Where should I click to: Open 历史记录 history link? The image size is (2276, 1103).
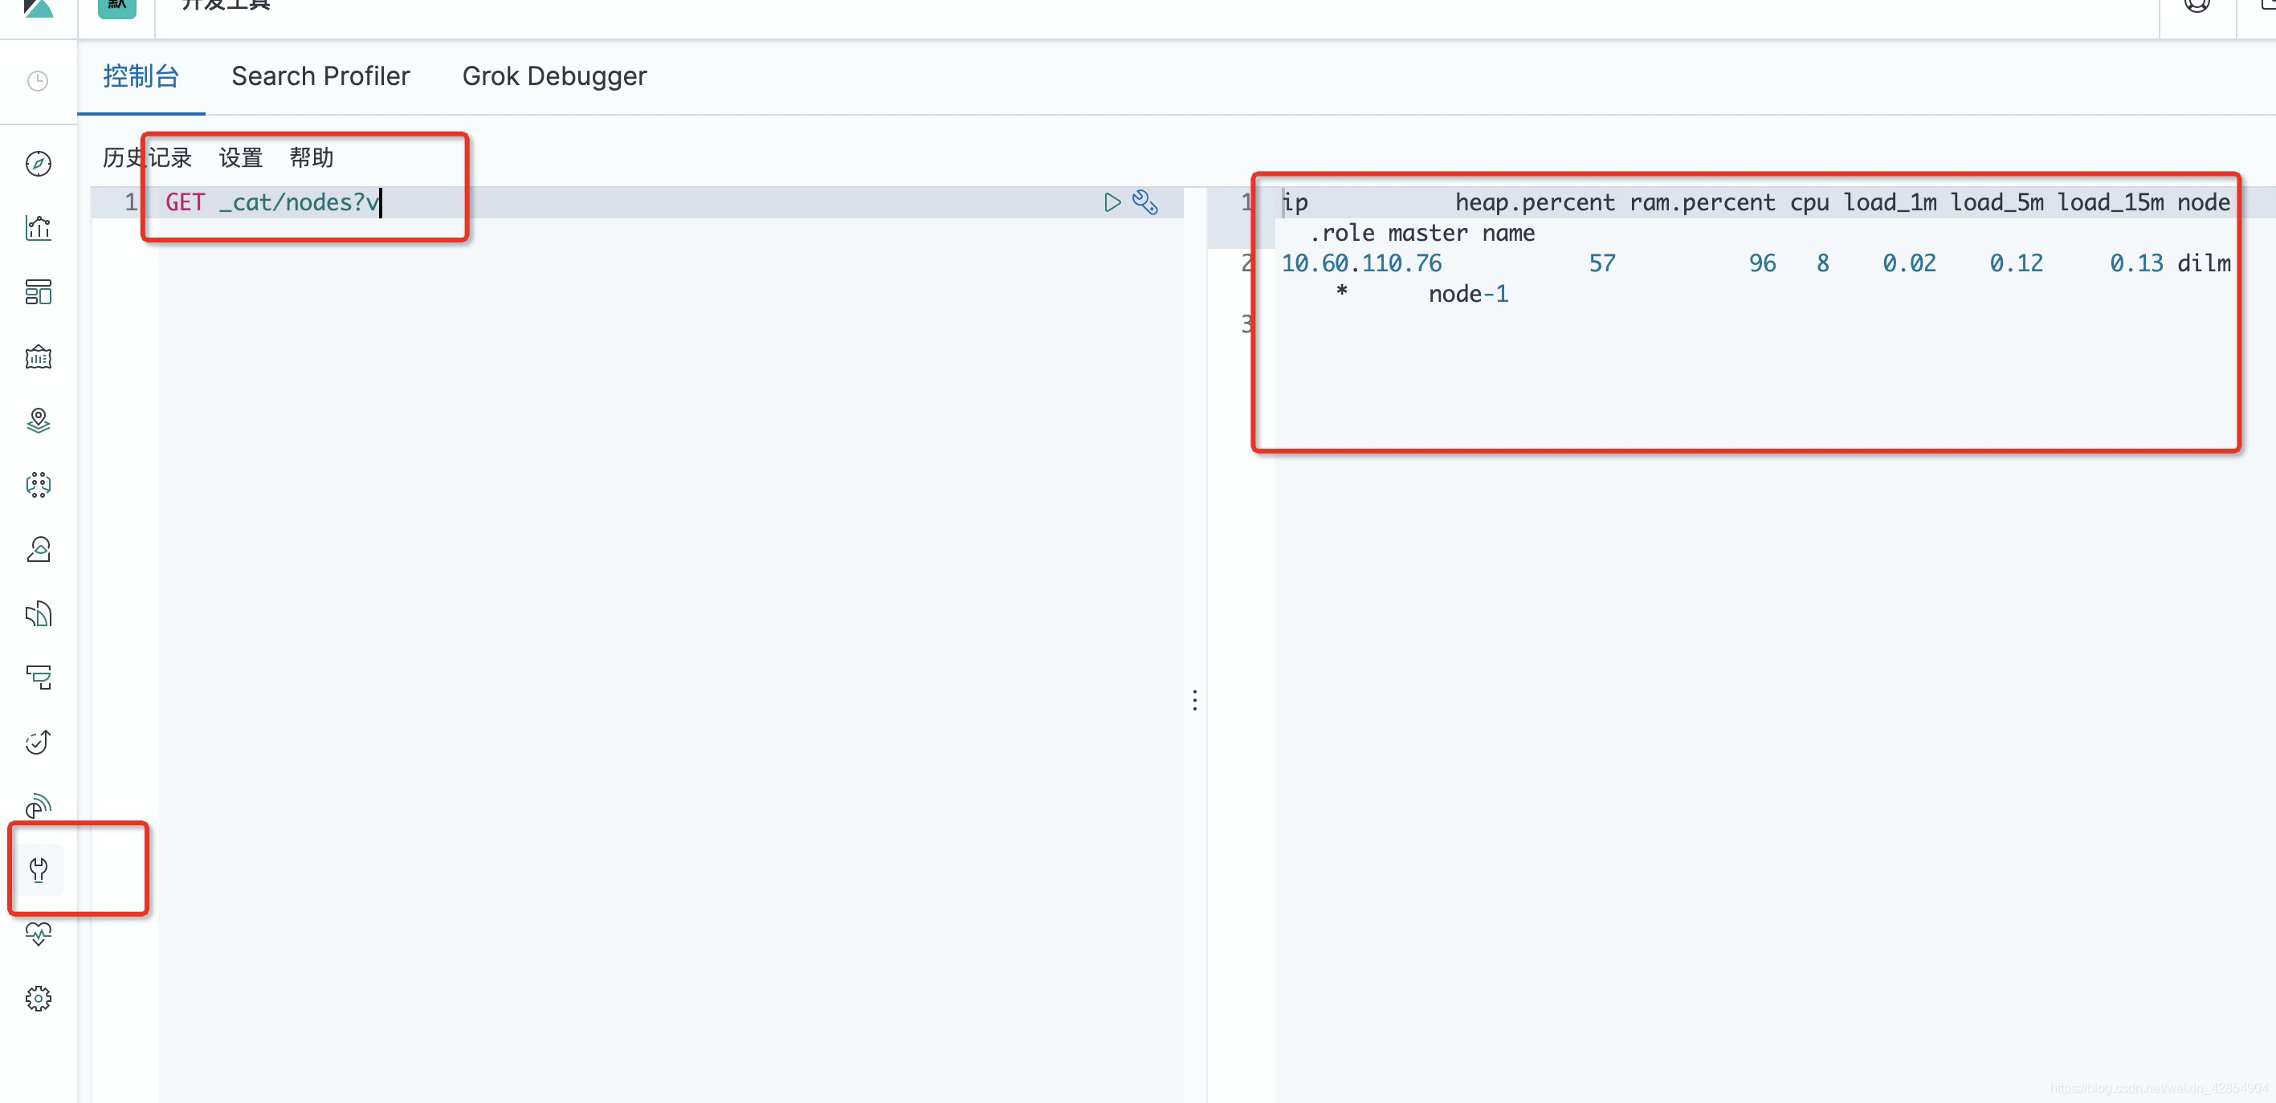[x=147, y=158]
